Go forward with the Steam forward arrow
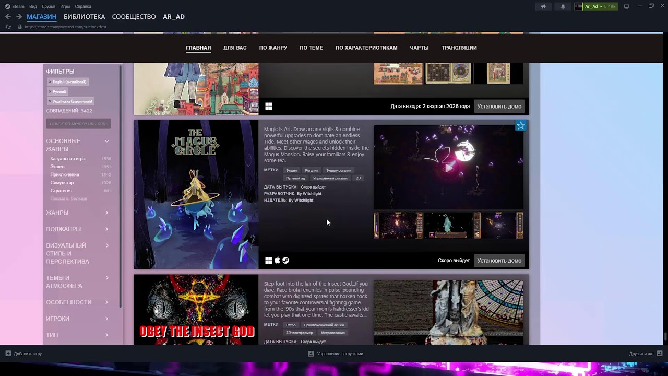 [x=19, y=17]
